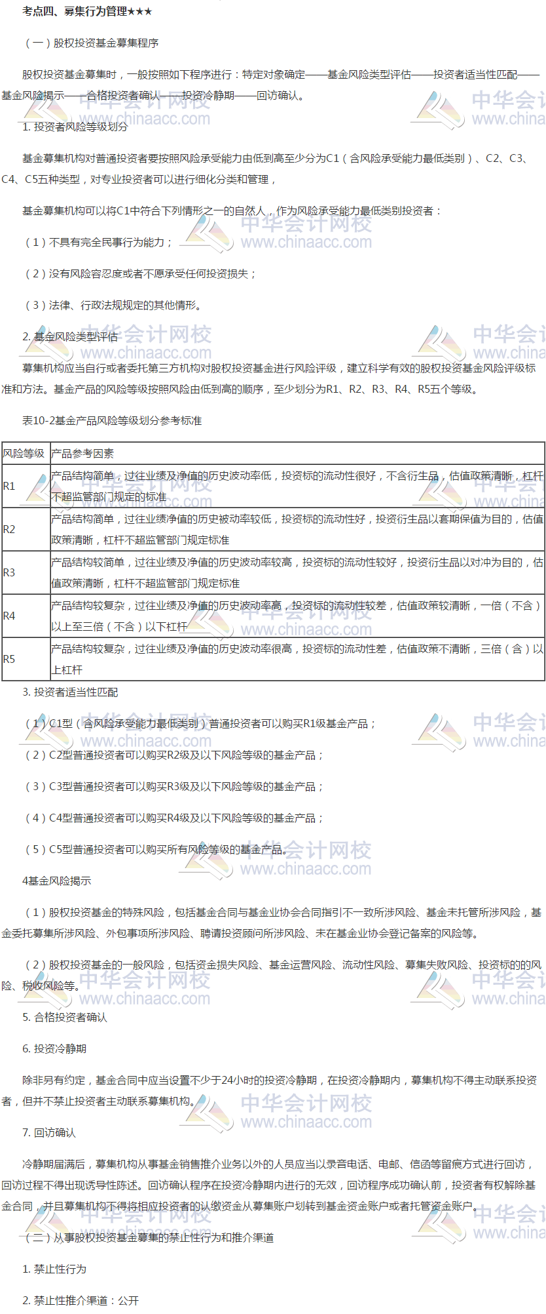Screen dimensions: 546x1314
Task: Select the line '7. 回访确认'
Action: click(x=49, y=1132)
